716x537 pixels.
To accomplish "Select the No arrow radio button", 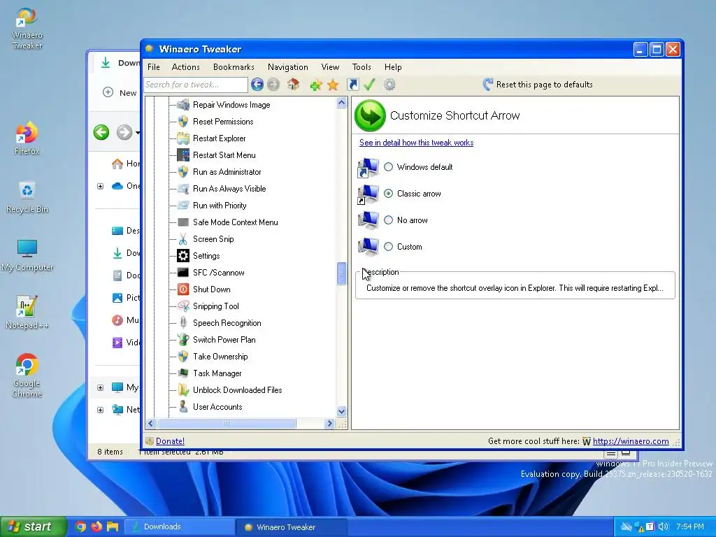I will [388, 220].
